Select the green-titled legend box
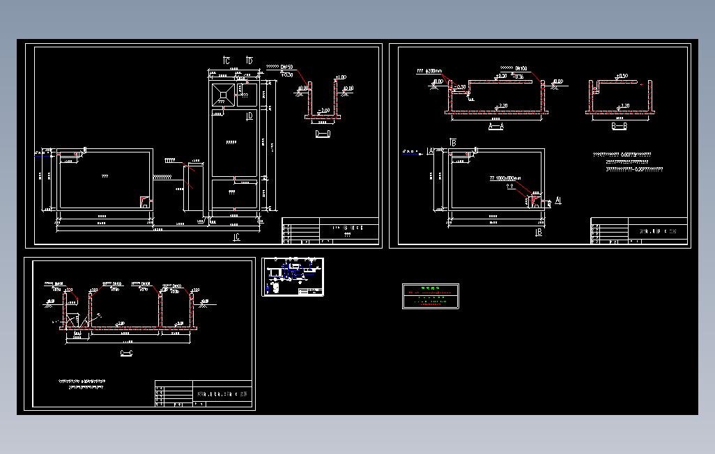The width and height of the screenshot is (715, 454). click(431, 297)
